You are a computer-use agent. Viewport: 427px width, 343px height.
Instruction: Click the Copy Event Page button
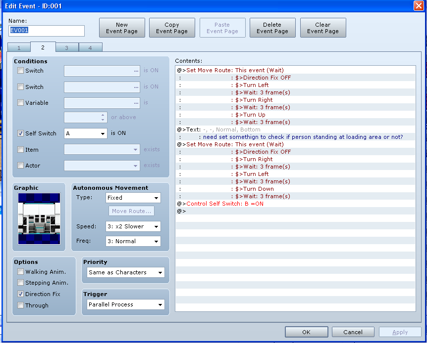(x=172, y=28)
